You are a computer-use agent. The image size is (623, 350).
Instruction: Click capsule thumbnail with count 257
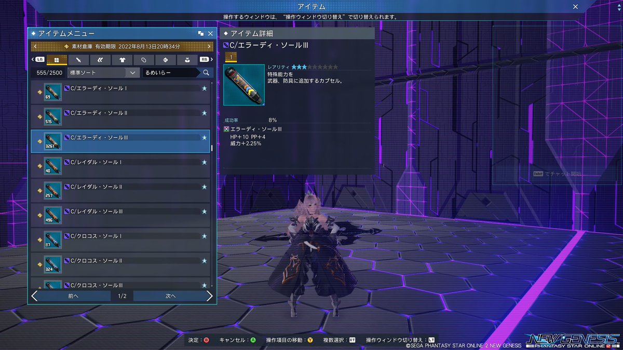point(53,190)
